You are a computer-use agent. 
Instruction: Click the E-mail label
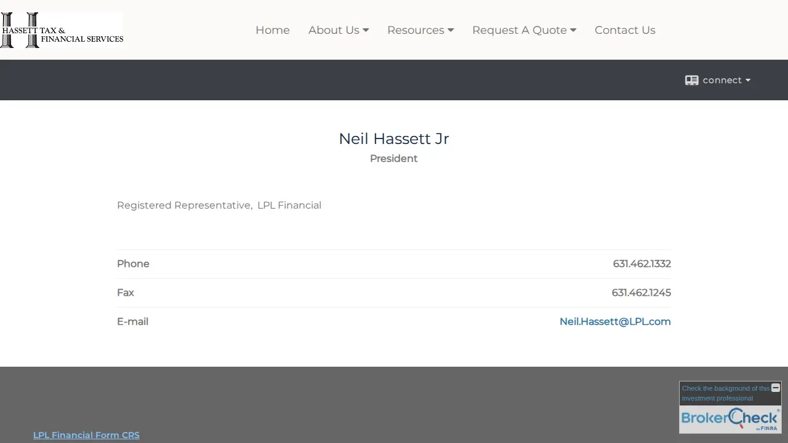(132, 321)
